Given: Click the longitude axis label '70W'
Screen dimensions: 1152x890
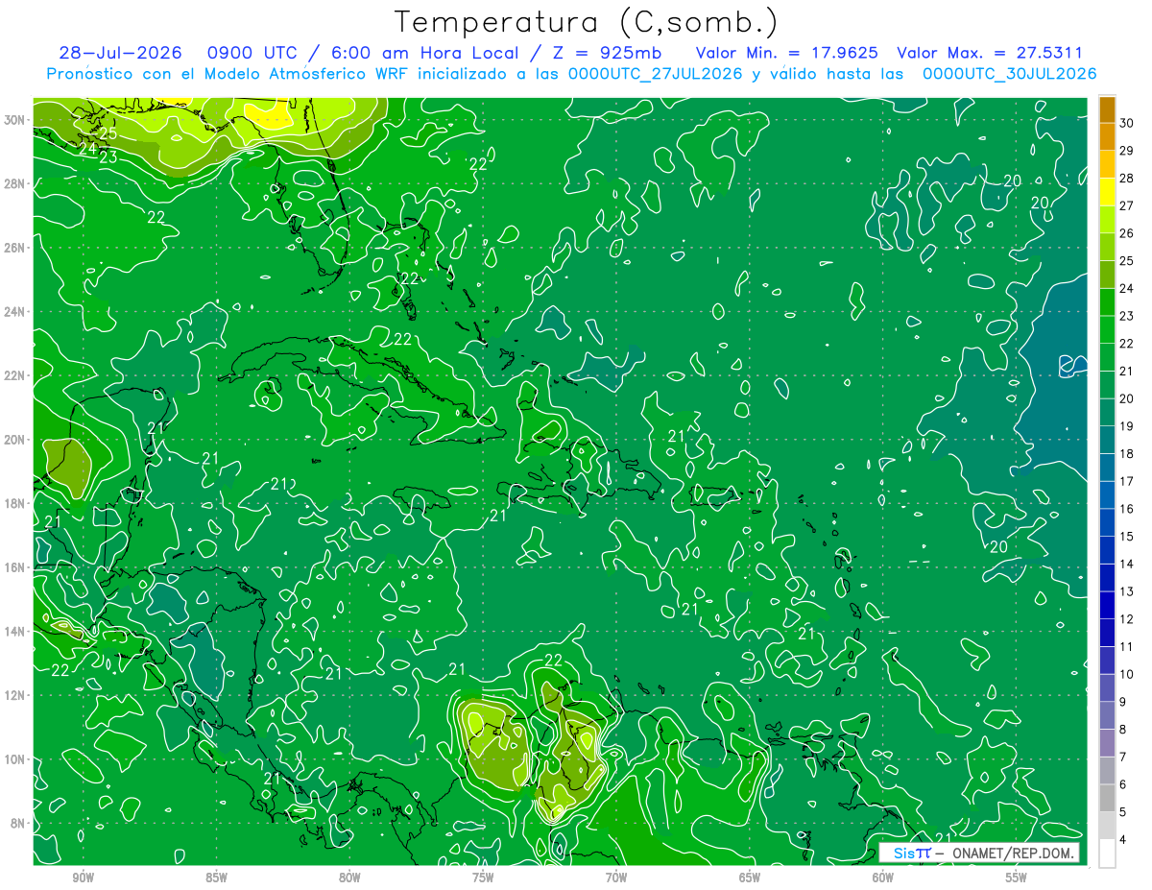Looking at the screenshot, I should point(616,878).
